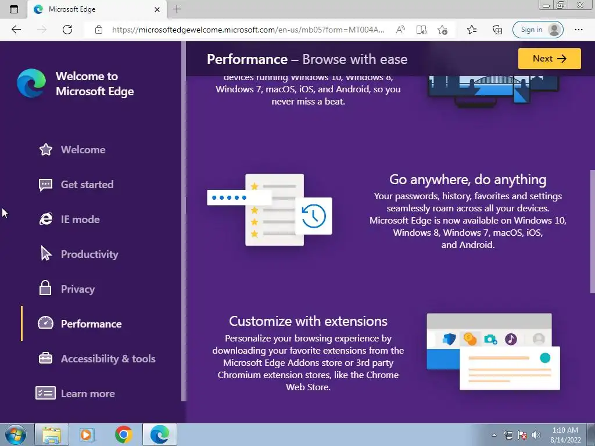Select the Performance section label
Screen dimensions: 595x446
coord(91,324)
